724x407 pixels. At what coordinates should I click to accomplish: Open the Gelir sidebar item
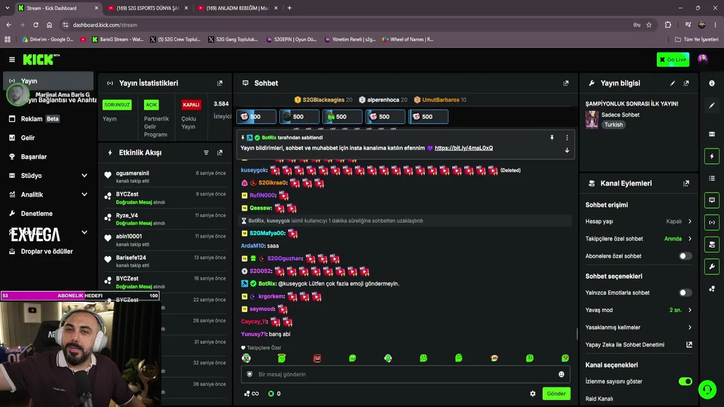pos(48,138)
